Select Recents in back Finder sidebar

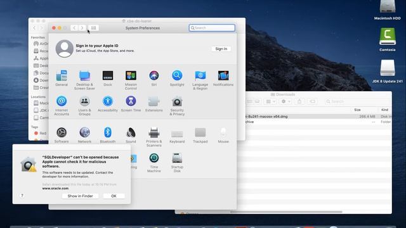[x=41, y=51]
